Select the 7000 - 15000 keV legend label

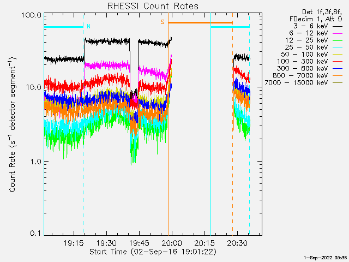click(296, 83)
